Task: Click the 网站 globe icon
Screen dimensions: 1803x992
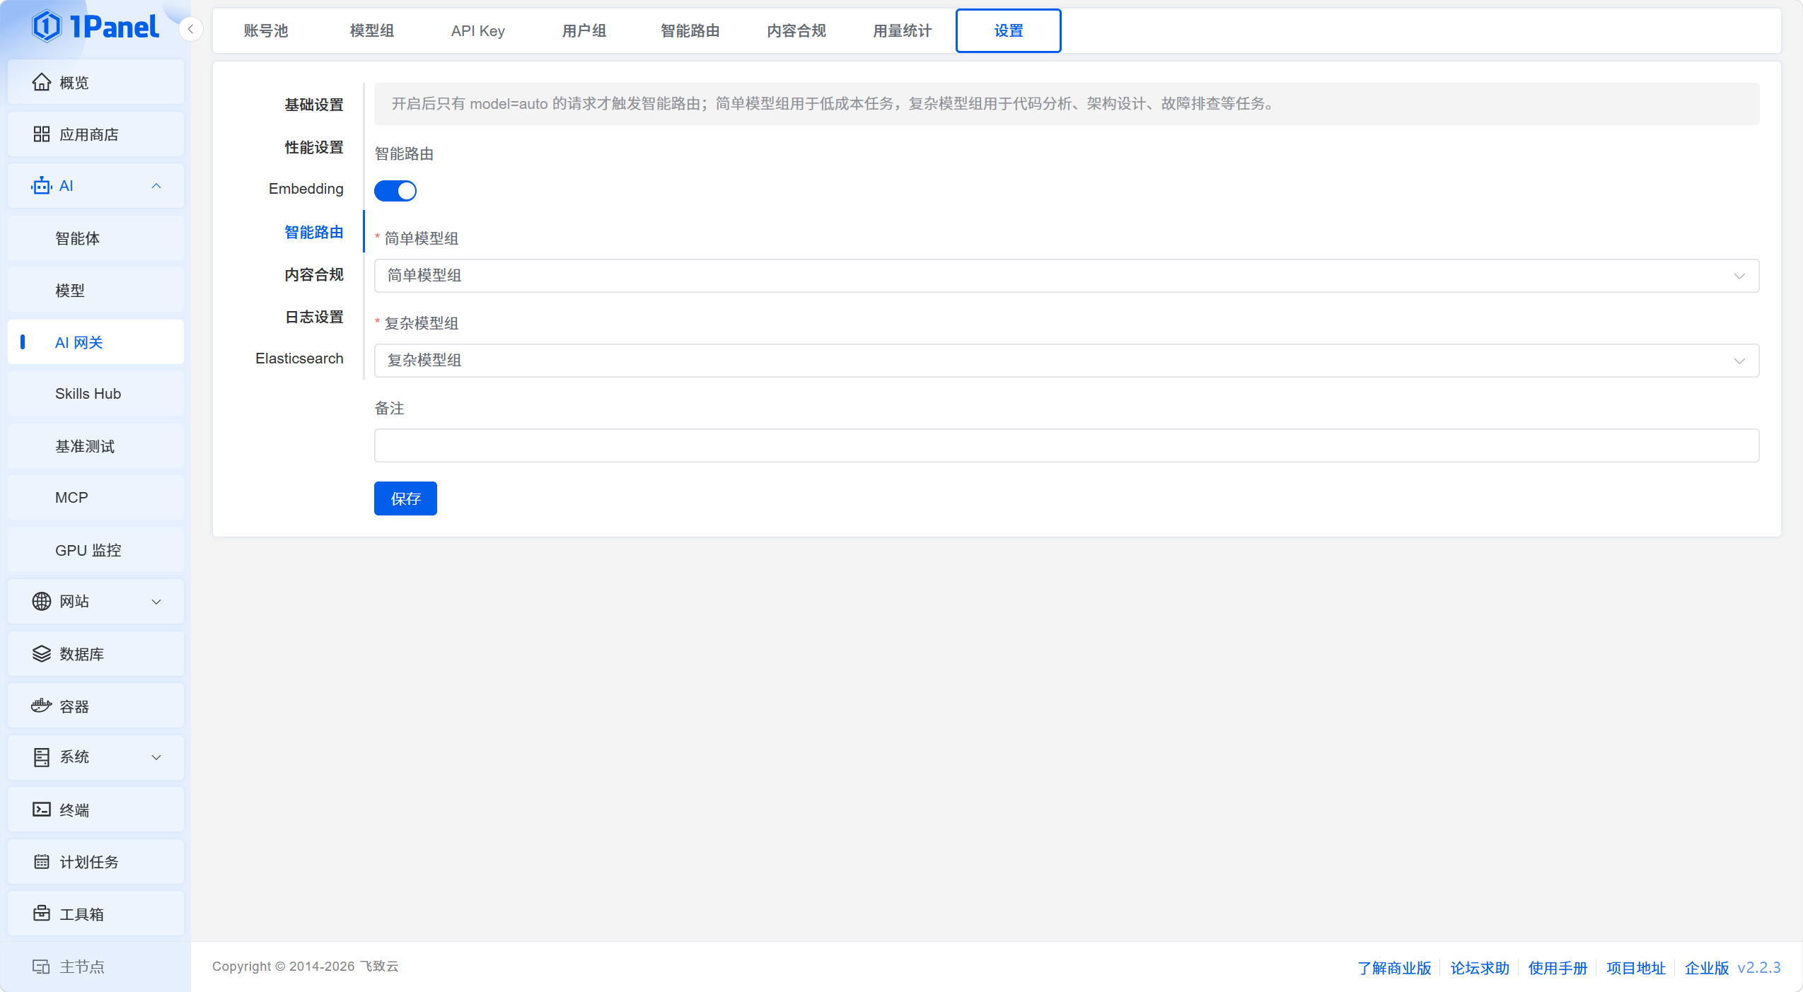Action: pyautogui.click(x=42, y=601)
